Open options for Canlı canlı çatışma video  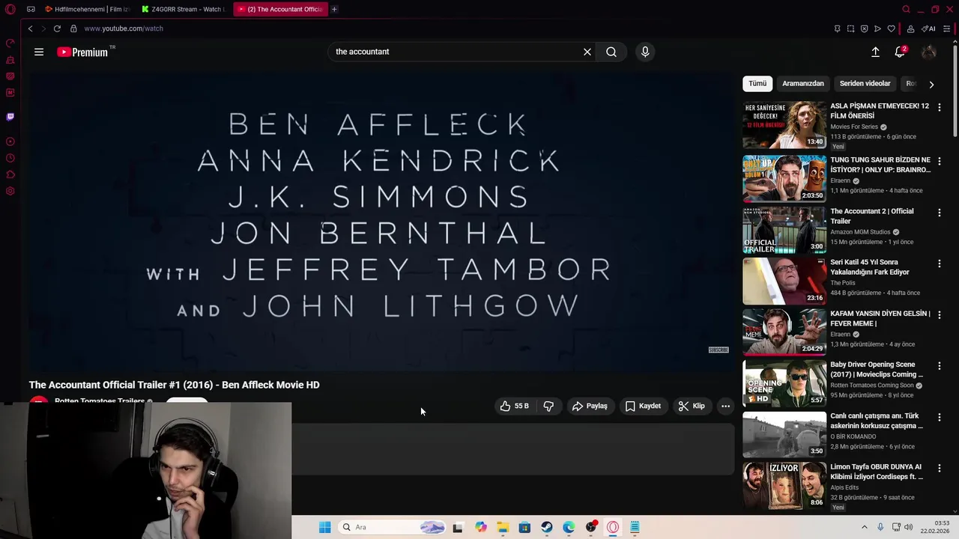coord(939,417)
